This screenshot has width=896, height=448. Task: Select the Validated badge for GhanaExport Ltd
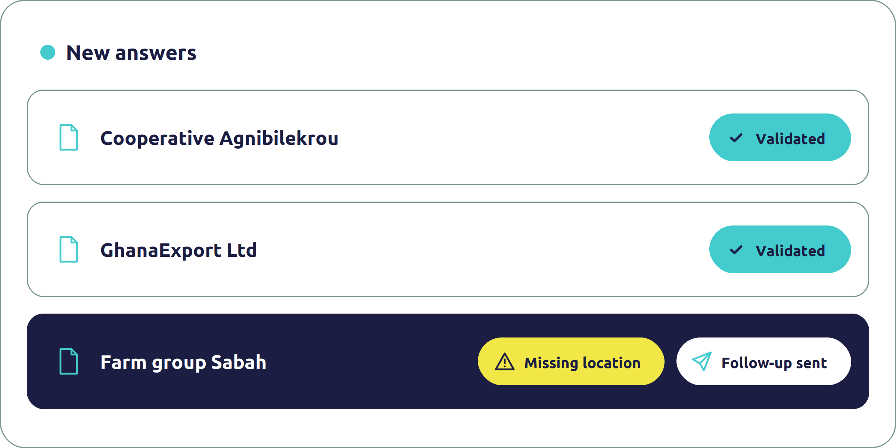tap(780, 249)
